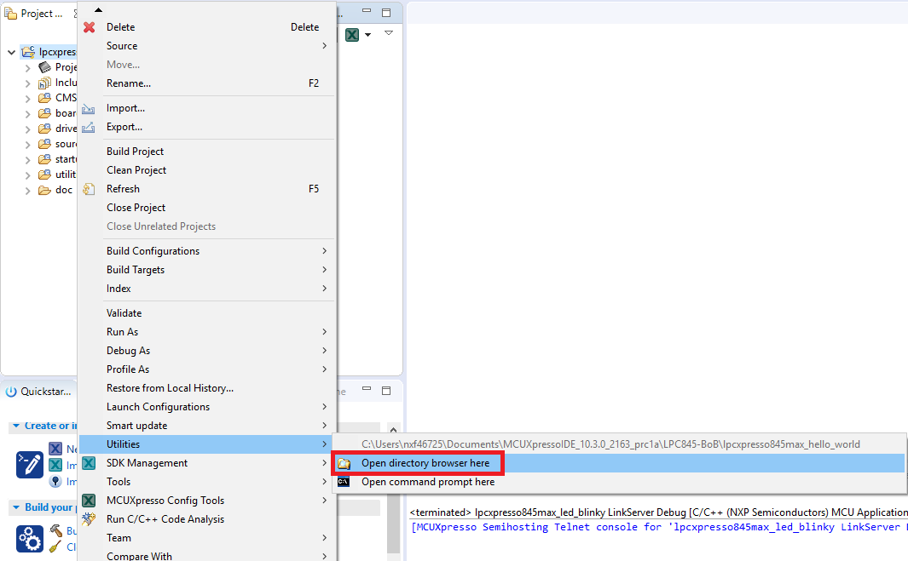
Task: Click the SDK Management X icon
Action: pyautogui.click(x=89, y=463)
